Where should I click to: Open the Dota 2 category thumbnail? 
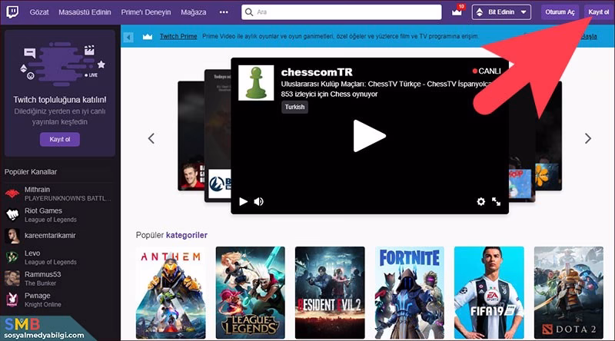[569, 293]
